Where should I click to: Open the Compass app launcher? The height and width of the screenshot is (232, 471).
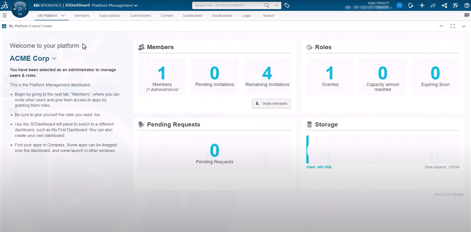coord(20,9)
